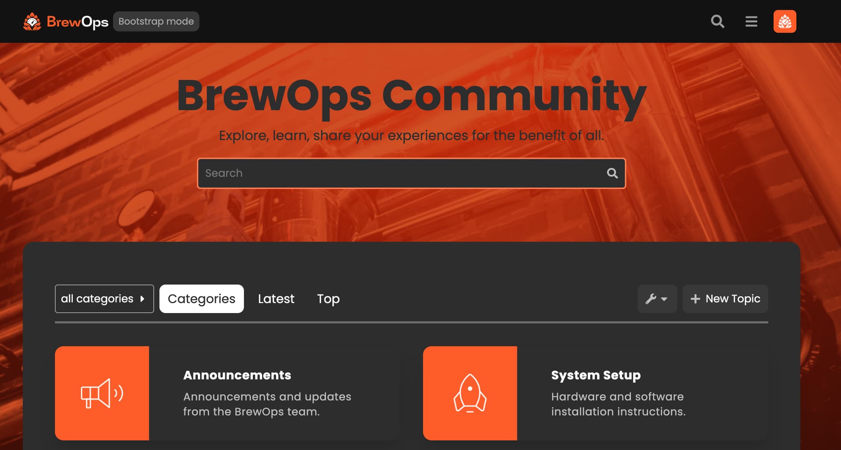This screenshot has height=450, width=841.
Task: Switch to the Latest tab
Action: [276, 299]
